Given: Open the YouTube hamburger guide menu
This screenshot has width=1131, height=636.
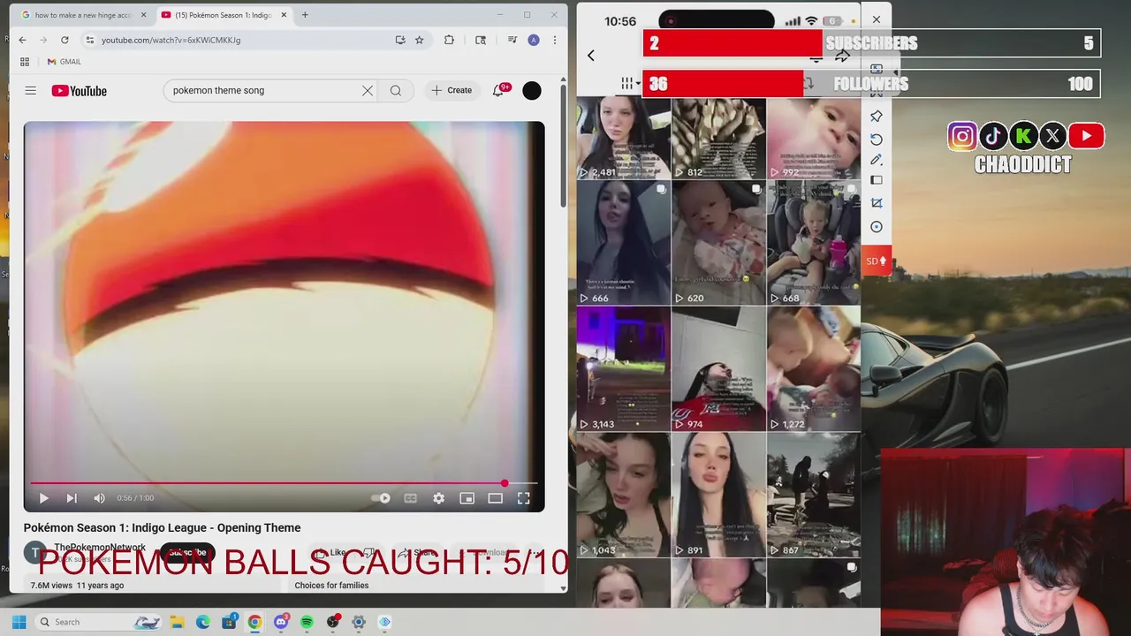Looking at the screenshot, I should [x=30, y=90].
